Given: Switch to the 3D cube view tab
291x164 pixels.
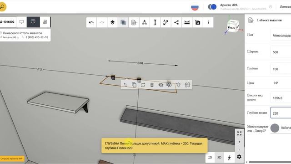Looking at the screenshot, I should coord(33,22).
